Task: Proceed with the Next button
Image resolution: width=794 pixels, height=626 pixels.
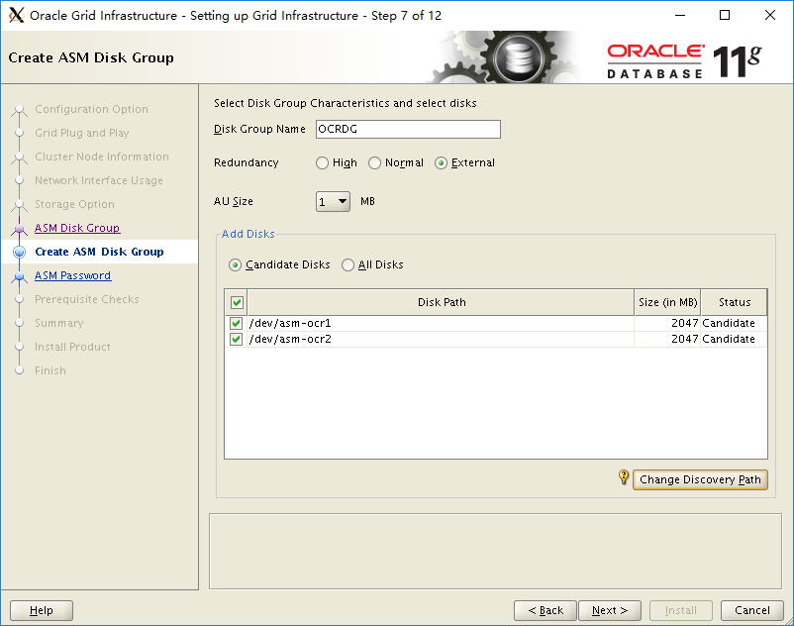Action: coord(610,610)
